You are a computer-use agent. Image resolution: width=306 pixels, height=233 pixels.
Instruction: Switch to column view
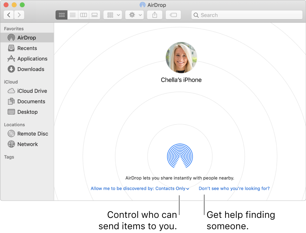point(83,15)
